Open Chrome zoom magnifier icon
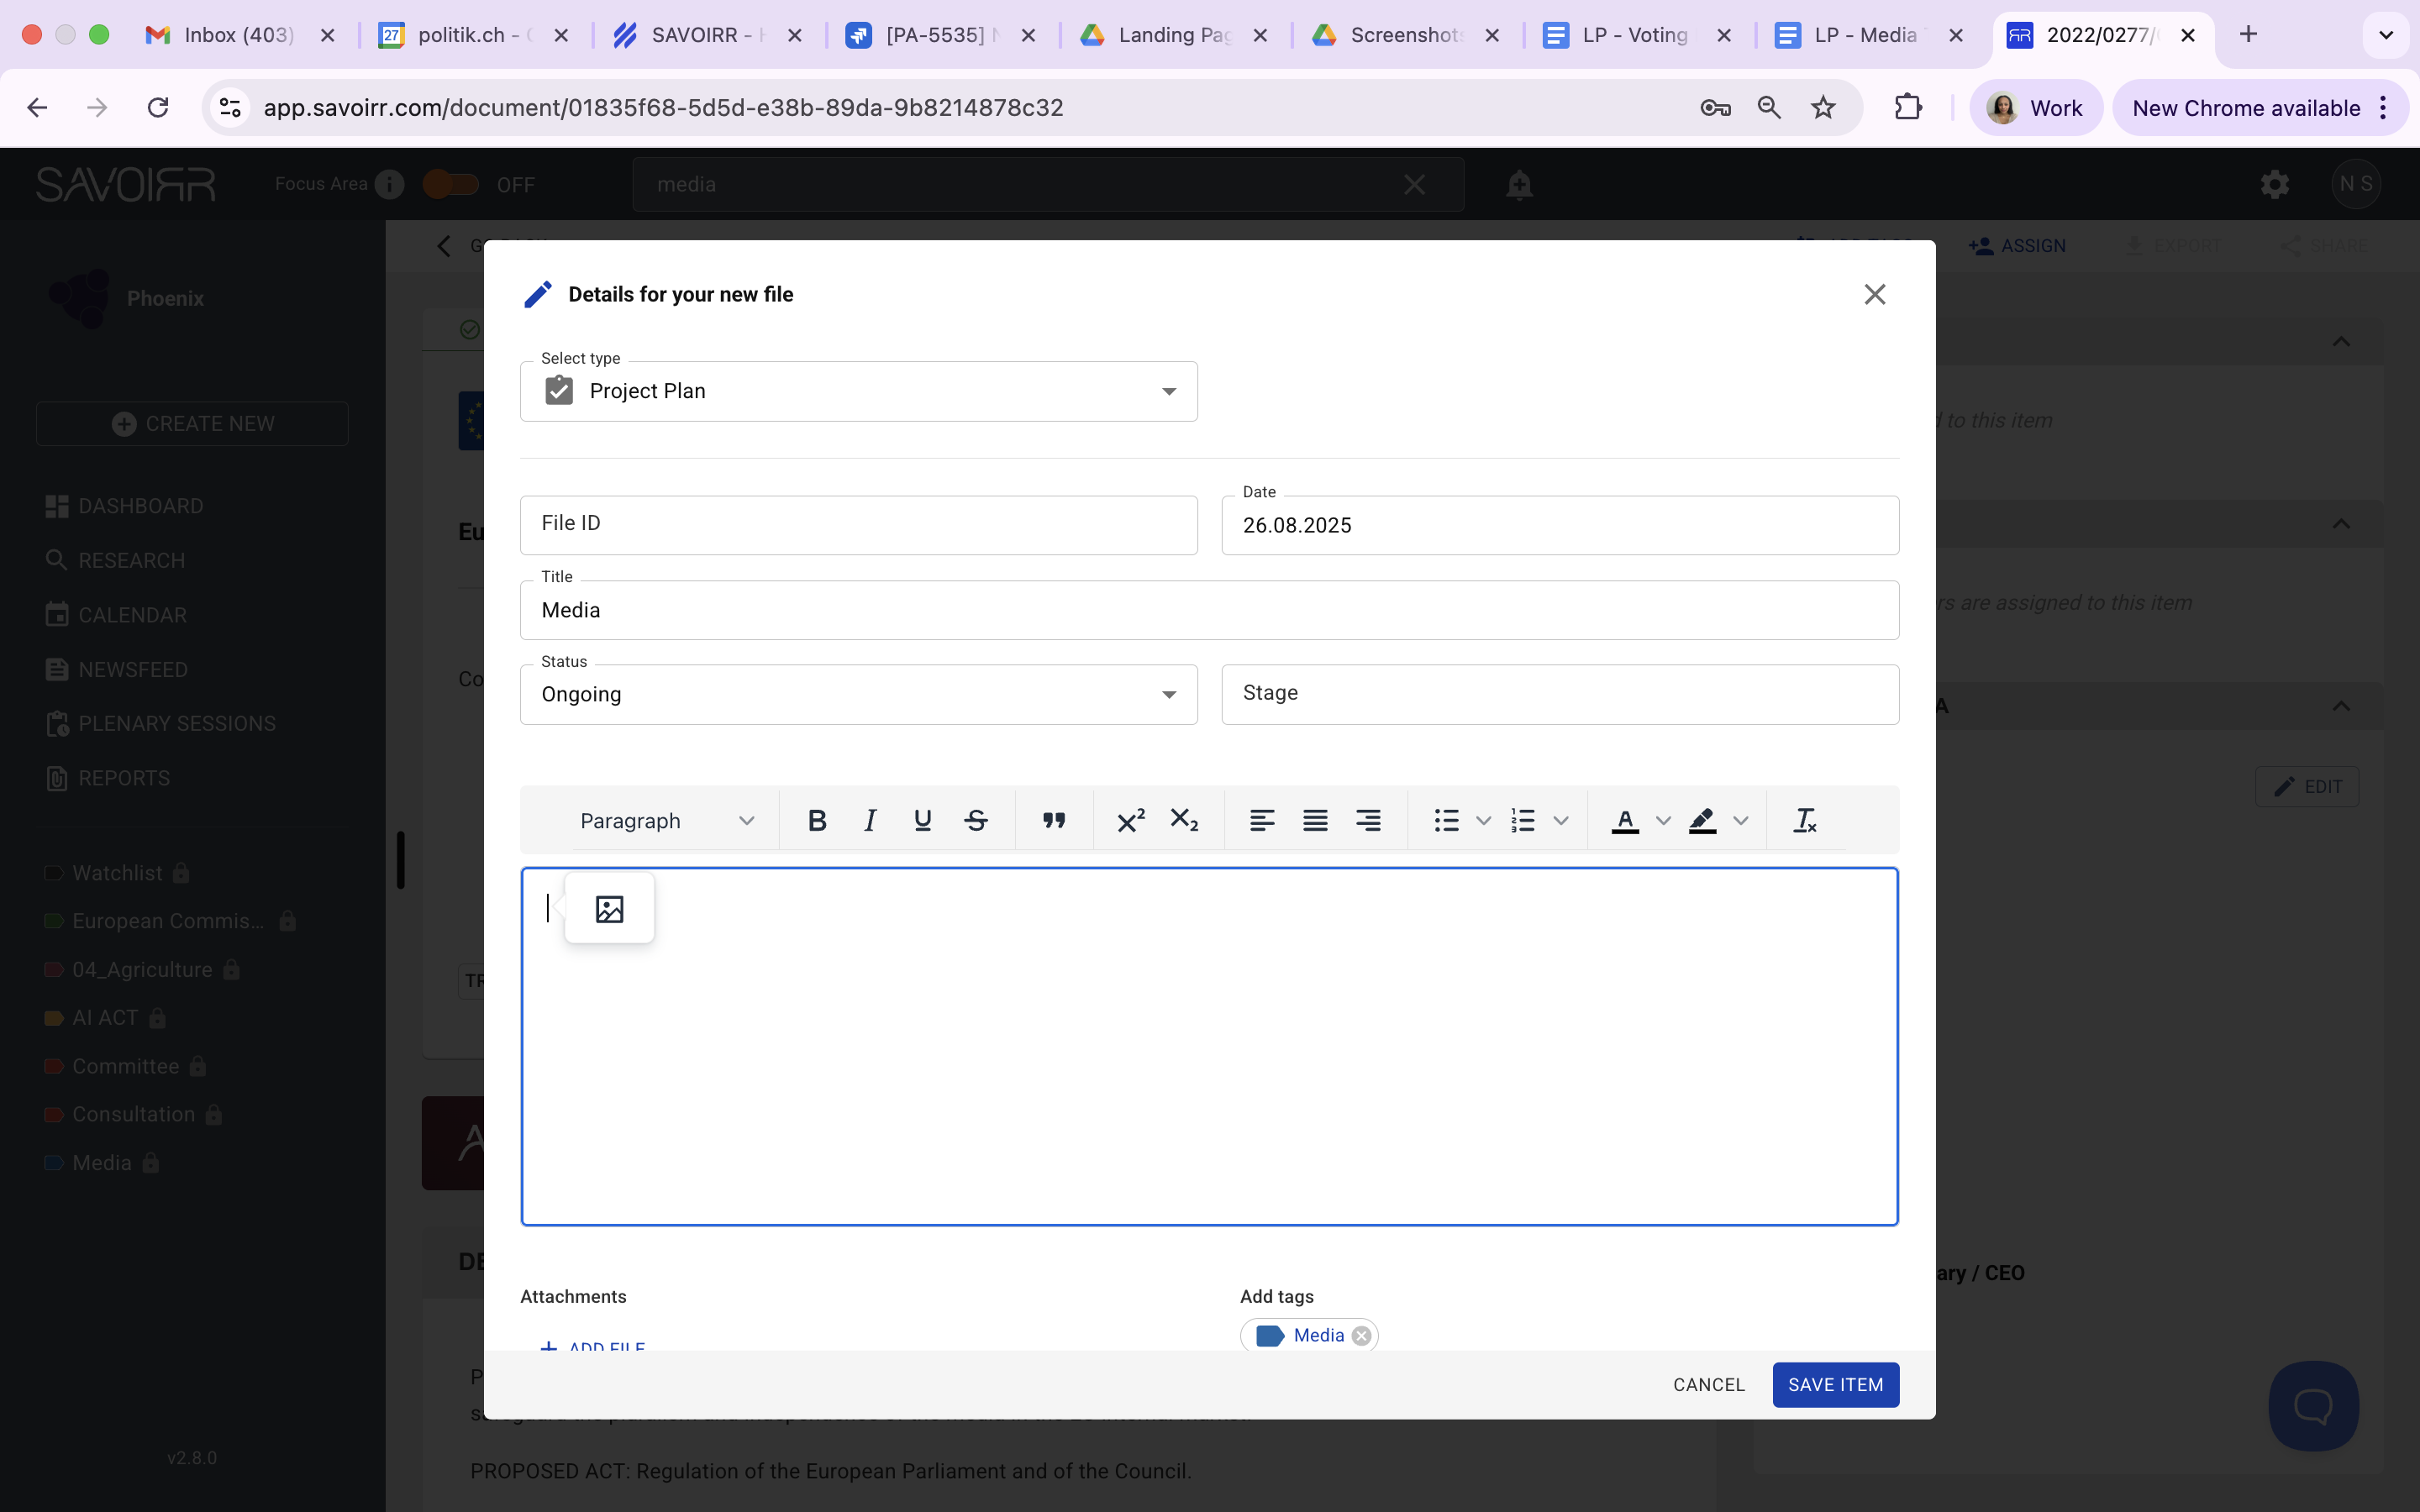The height and width of the screenshot is (1512, 2420). tap(1769, 107)
